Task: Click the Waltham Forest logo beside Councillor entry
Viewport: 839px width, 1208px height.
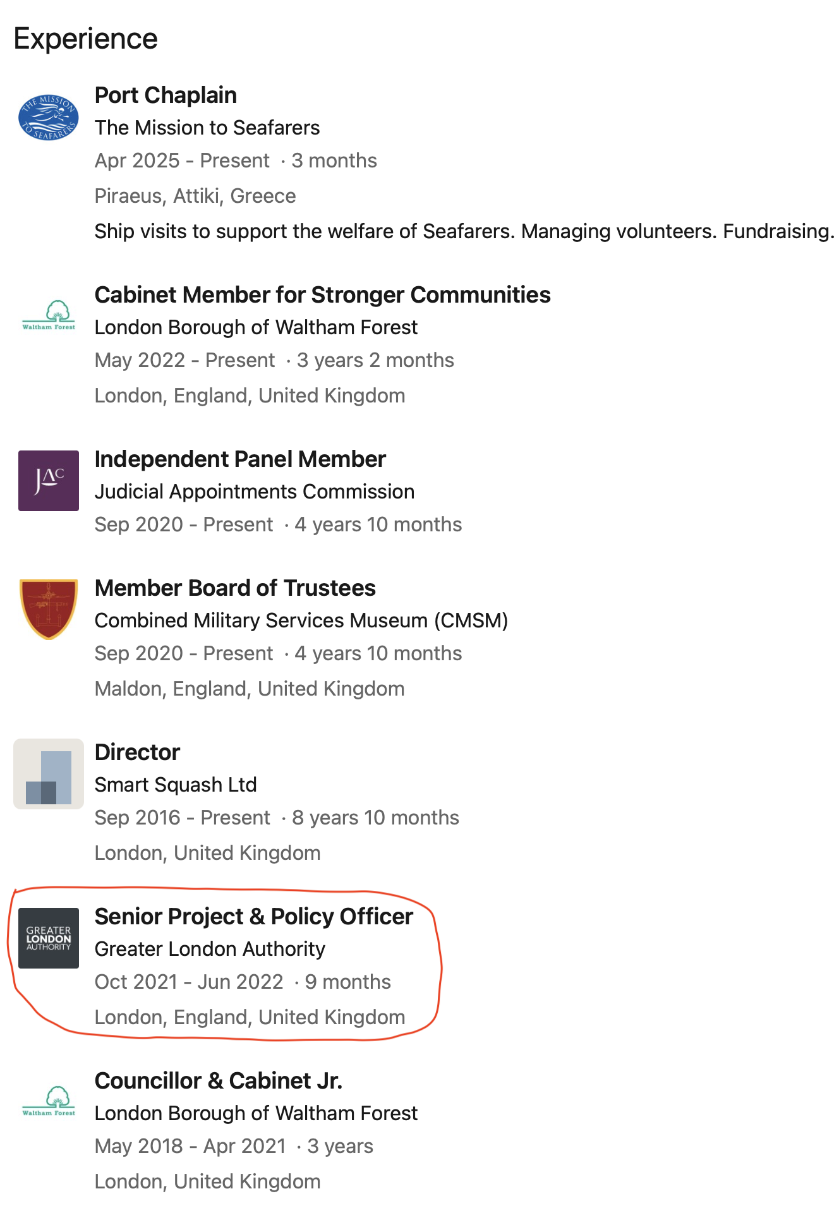Action: coord(49,1101)
